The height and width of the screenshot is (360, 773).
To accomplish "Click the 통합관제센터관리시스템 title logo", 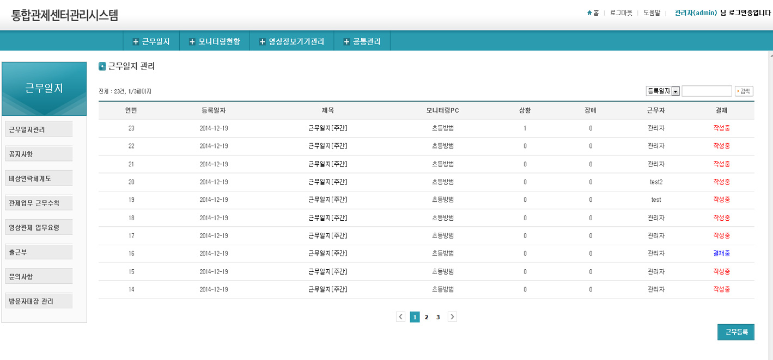I will (x=65, y=15).
